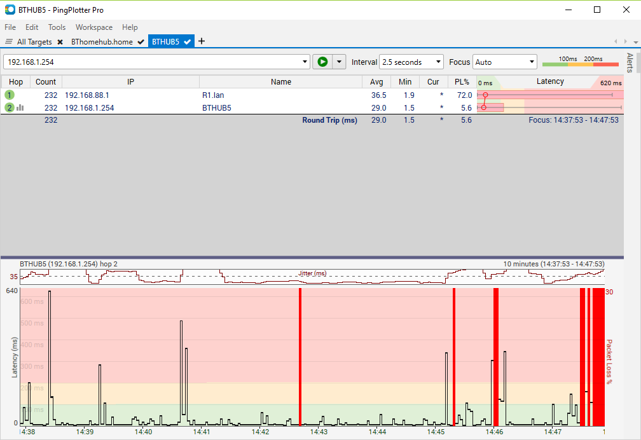Open the Alerts side panel

click(628, 62)
